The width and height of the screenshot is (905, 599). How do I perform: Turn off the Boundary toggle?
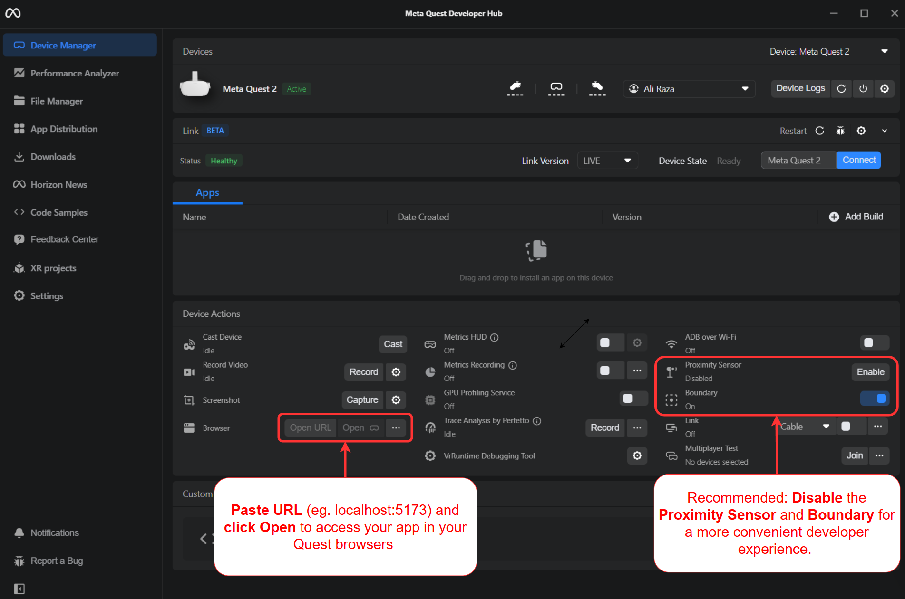[x=875, y=398]
